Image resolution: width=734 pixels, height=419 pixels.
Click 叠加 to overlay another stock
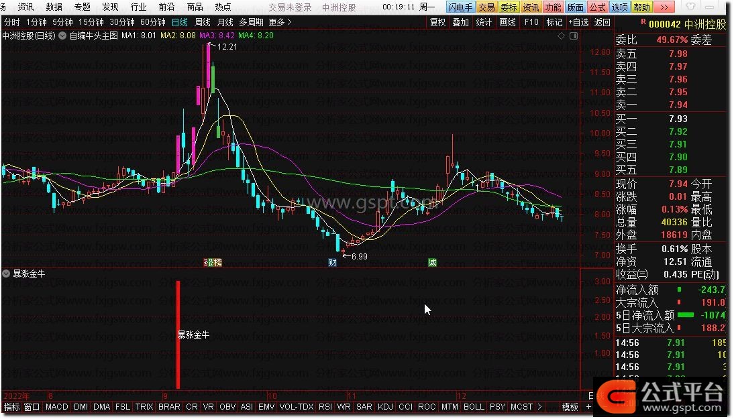pos(461,22)
